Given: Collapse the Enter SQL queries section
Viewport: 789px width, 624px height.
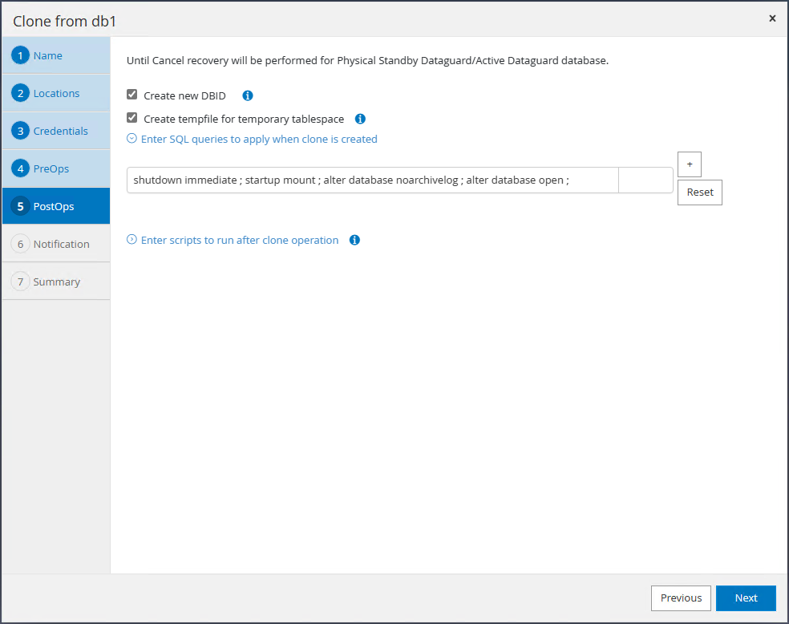Looking at the screenshot, I should click(x=132, y=139).
